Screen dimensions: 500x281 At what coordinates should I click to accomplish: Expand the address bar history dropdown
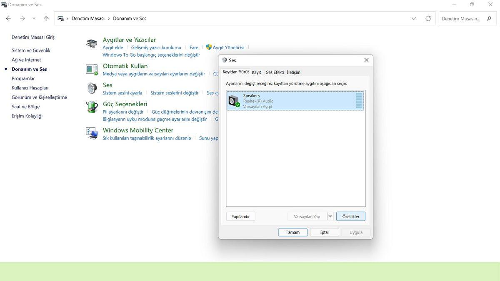(414, 19)
